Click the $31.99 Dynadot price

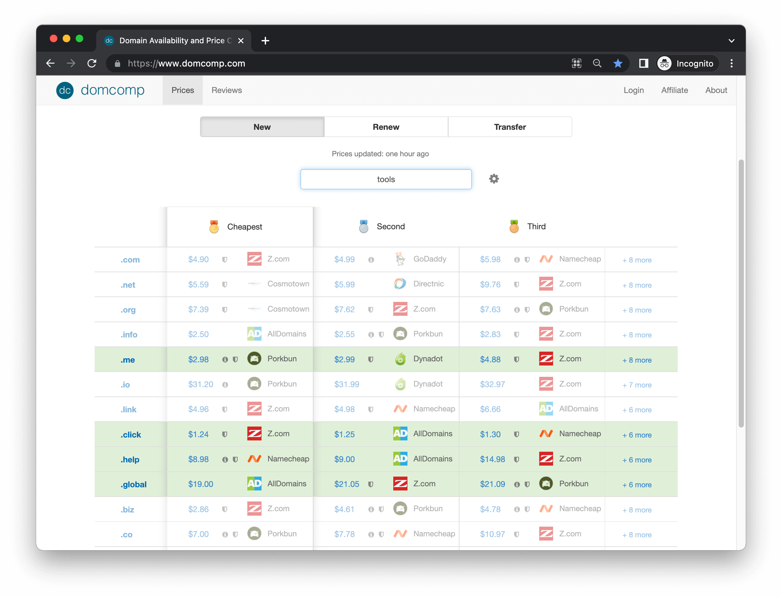point(346,385)
